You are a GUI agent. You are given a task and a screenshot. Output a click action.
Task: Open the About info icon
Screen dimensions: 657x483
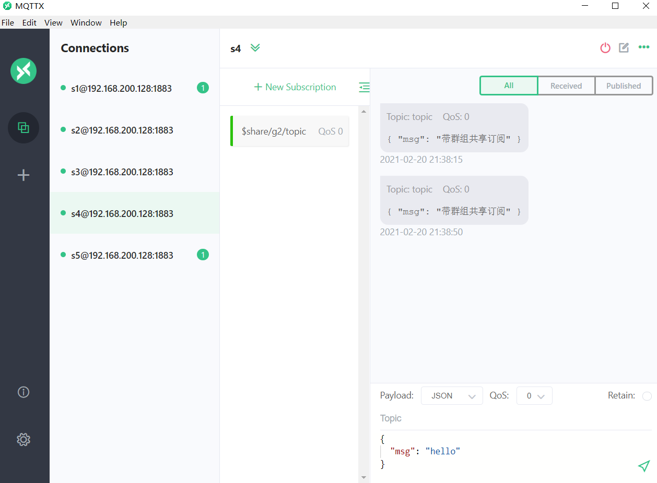click(x=24, y=392)
